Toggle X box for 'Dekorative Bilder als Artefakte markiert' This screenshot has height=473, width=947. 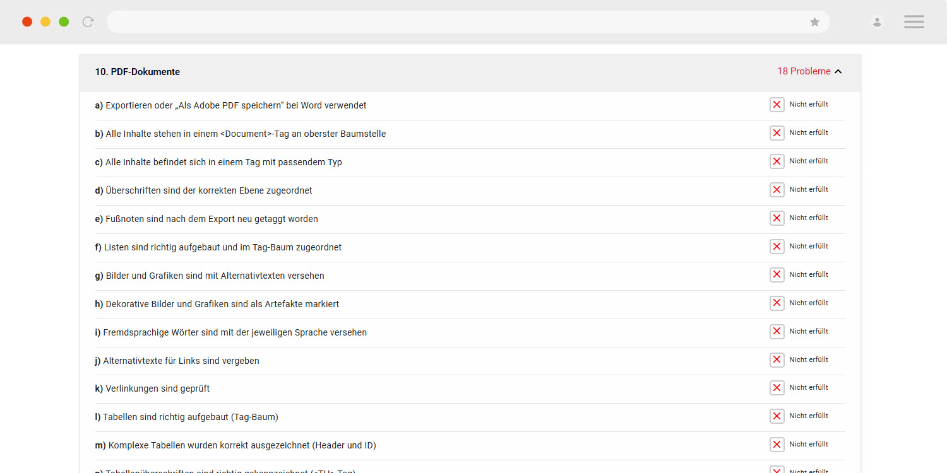[777, 303]
